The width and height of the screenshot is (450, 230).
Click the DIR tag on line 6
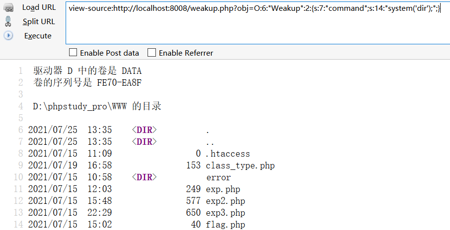pyautogui.click(x=144, y=130)
